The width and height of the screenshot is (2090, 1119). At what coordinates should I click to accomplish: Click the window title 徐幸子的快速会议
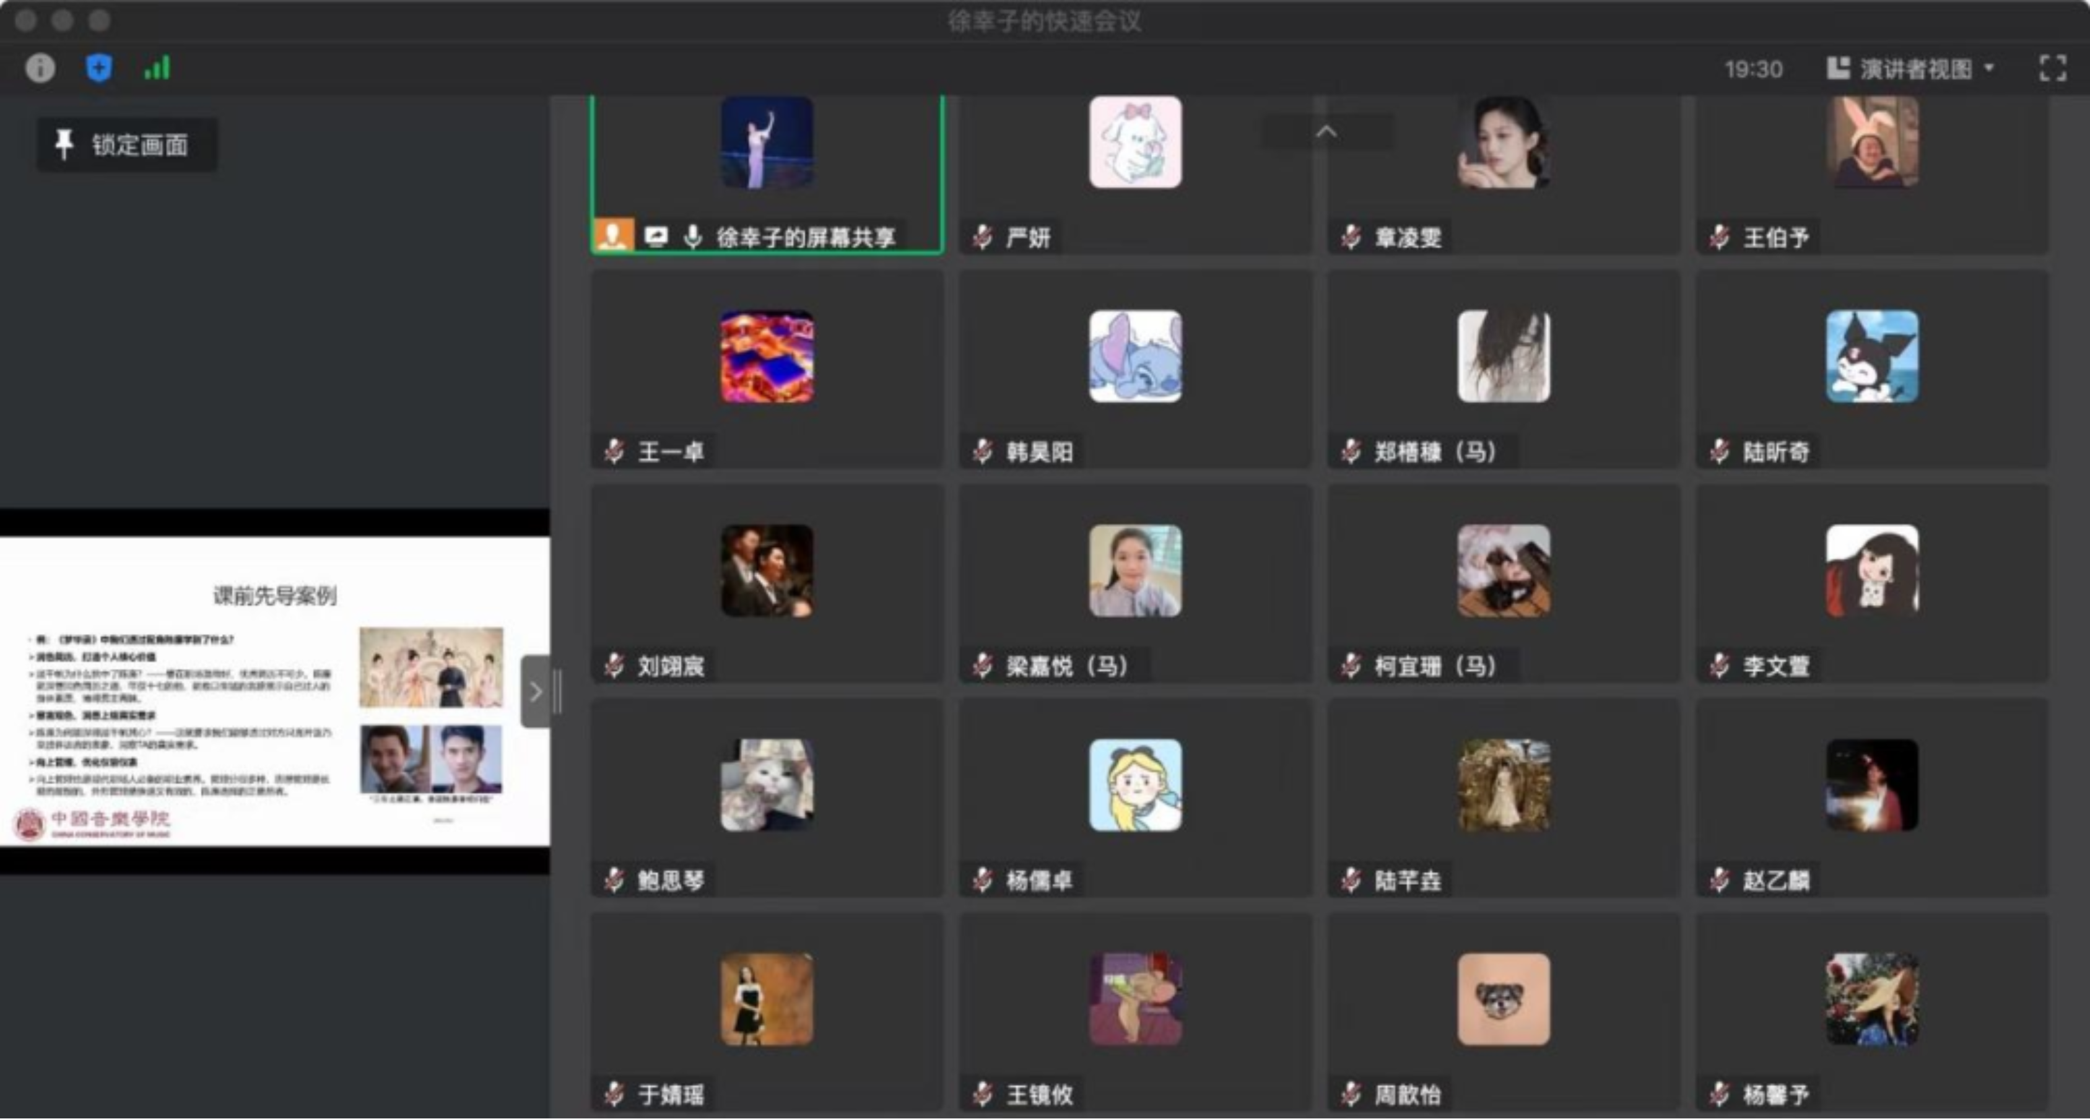pos(1044,21)
